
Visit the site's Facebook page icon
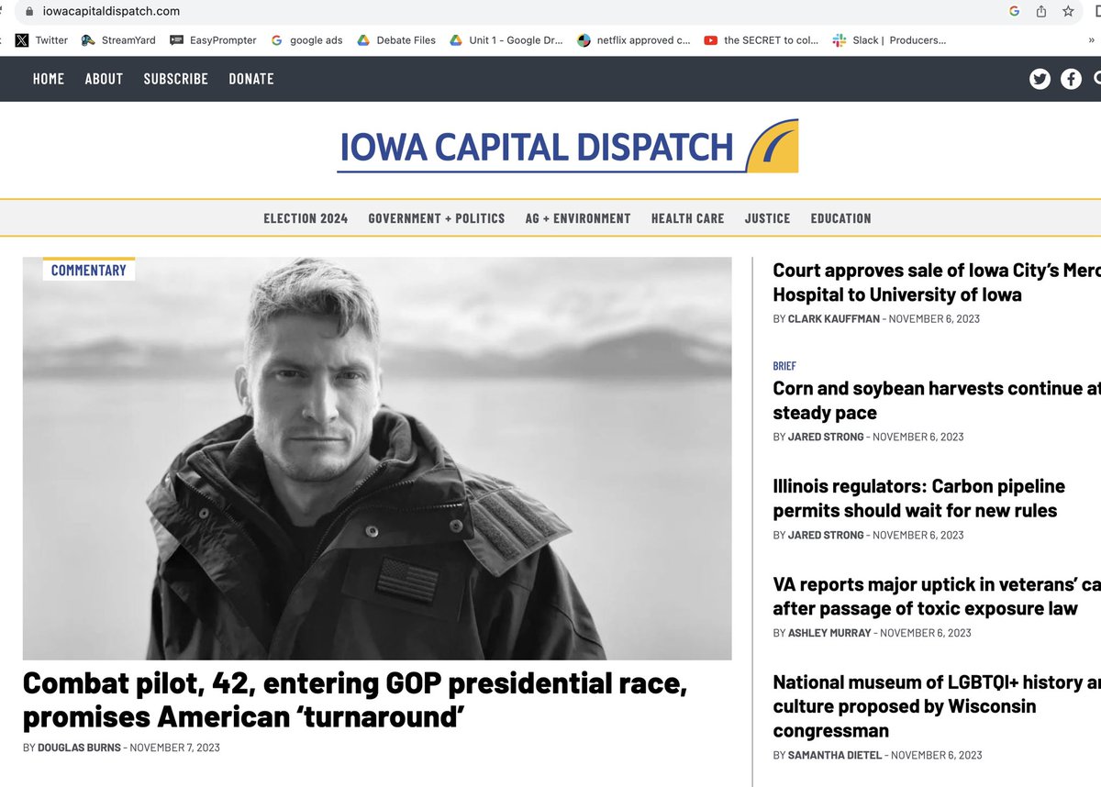pyautogui.click(x=1071, y=79)
